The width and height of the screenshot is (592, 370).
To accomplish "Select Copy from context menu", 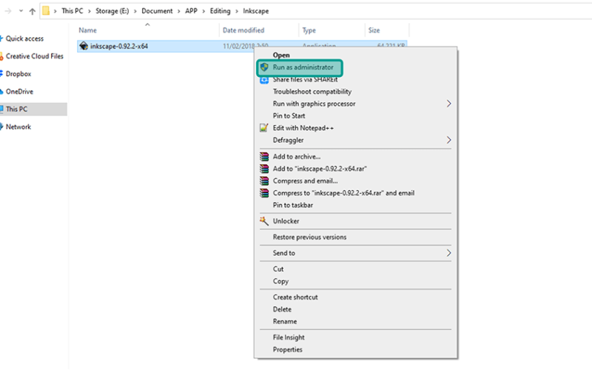I will pyautogui.click(x=281, y=281).
